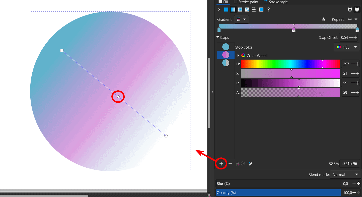362x197 pixels.
Task: Open the Blend mode Normal dropdown
Action: pyautogui.click(x=345, y=174)
